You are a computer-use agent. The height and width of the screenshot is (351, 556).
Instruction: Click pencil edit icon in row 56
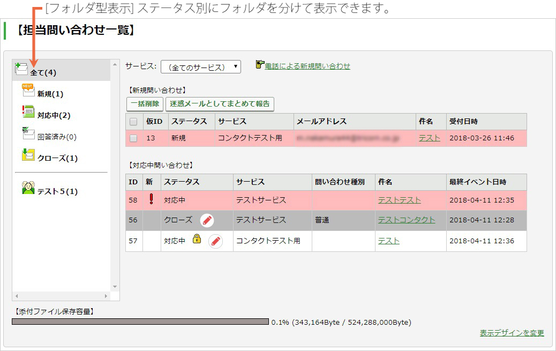tap(207, 220)
